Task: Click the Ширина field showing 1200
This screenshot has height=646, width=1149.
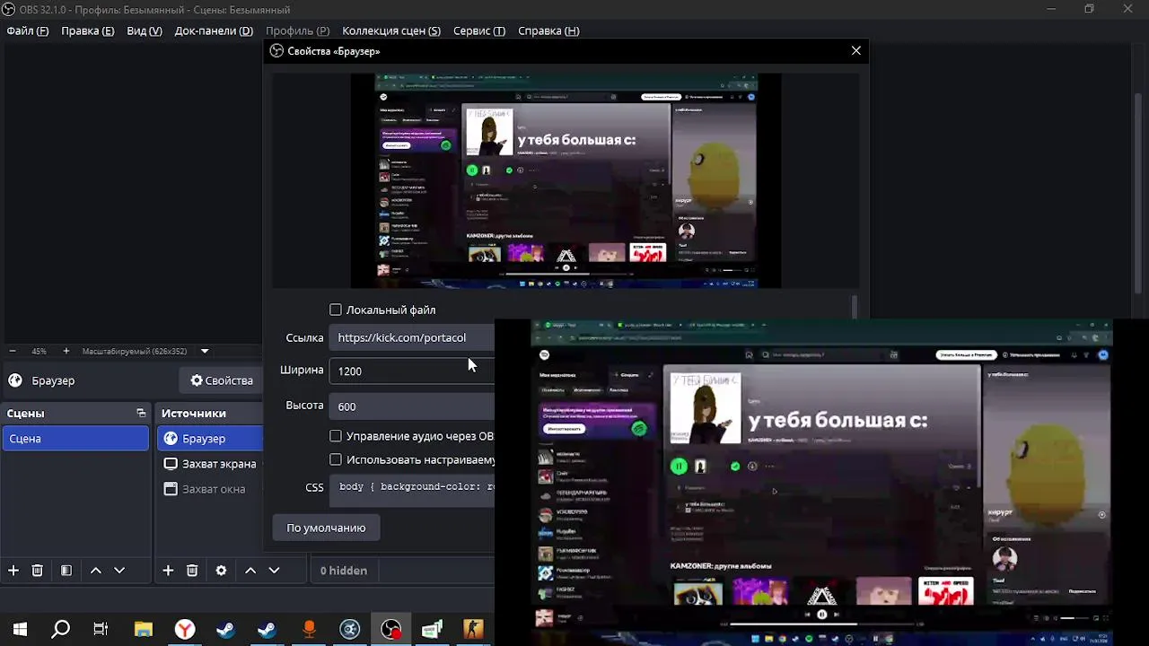Action: pos(411,371)
